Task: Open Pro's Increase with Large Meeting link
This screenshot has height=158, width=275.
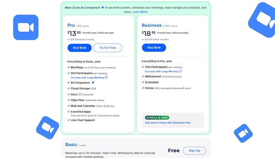Action: [87, 77]
